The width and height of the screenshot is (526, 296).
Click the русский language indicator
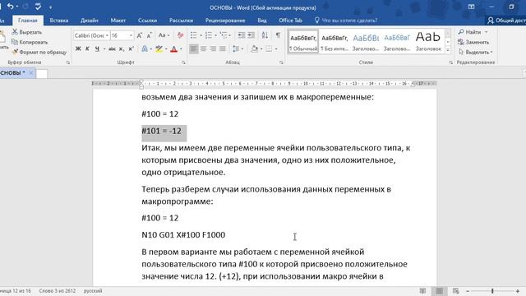(x=93, y=290)
